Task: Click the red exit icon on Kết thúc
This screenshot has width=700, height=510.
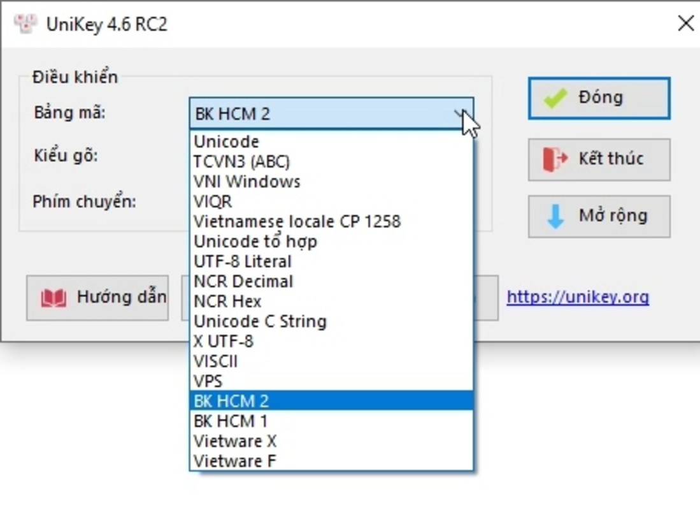Action: tap(555, 159)
